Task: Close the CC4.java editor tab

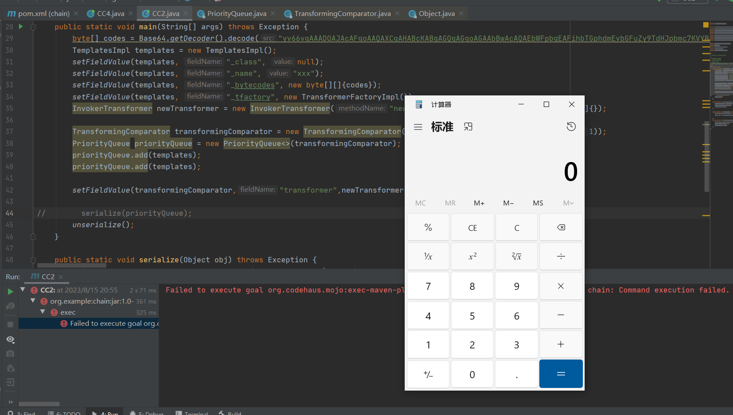Action: (x=130, y=14)
